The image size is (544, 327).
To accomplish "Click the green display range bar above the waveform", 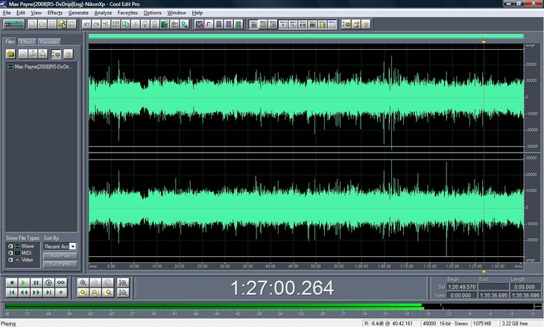I will tap(306, 36).
